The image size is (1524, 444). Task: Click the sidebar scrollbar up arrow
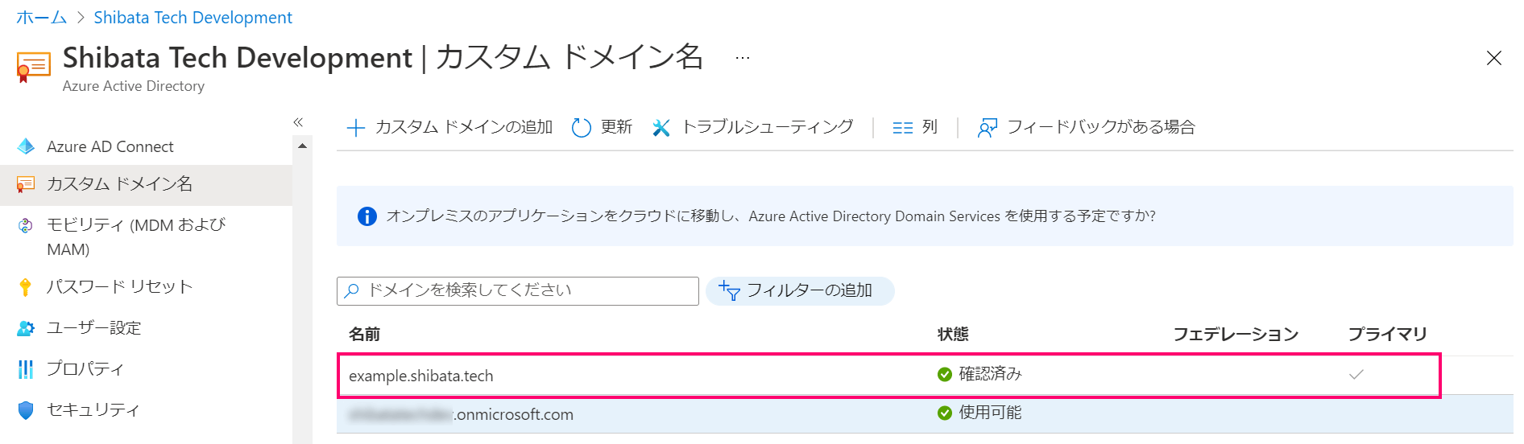tap(303, 146)
